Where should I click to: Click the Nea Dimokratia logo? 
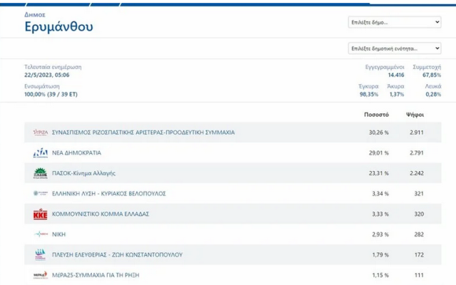41,152
